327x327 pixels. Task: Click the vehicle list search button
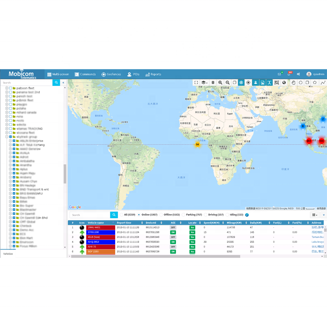pyautogui.click(x=114, y=215)
